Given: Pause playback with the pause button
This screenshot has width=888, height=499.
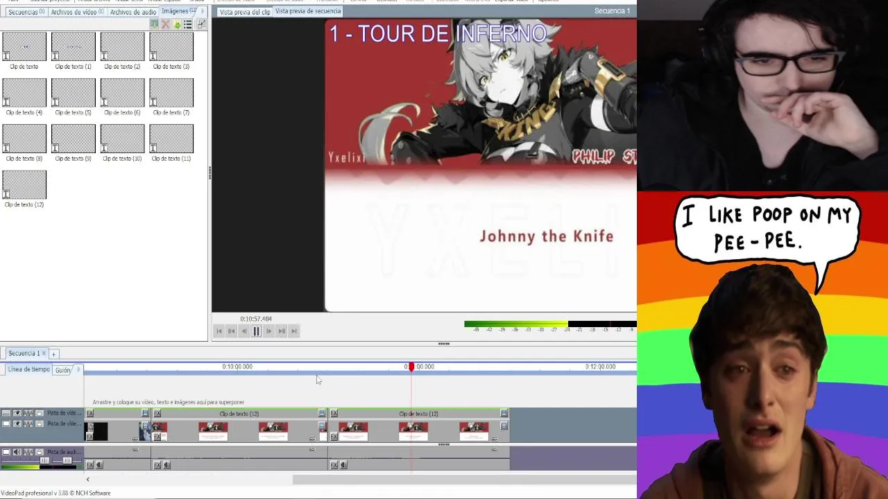Looking at the screenshot, I should coord(256,331).
